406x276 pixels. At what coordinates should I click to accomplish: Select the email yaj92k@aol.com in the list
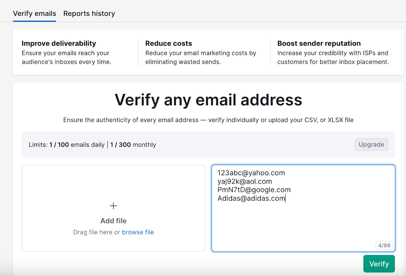pos(244,181)
